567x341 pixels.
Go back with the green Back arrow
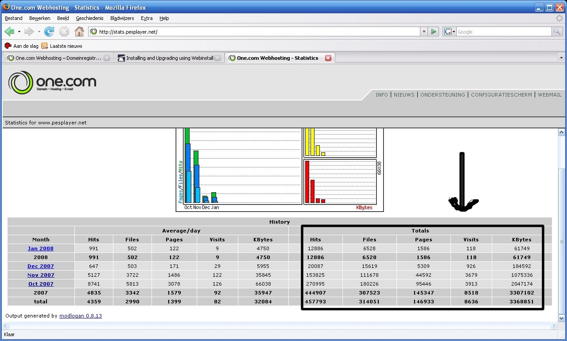point(9,31)
